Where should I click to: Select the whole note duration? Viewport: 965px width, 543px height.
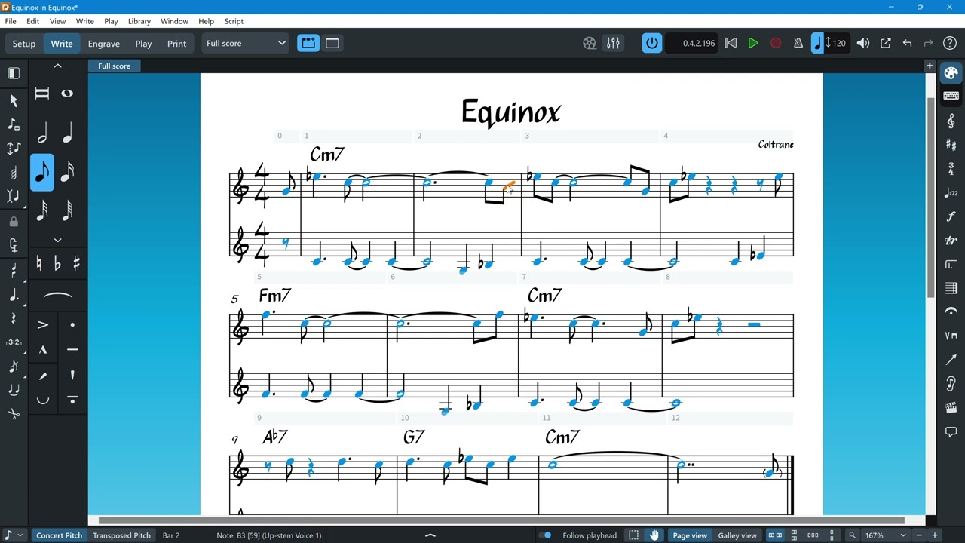click(x=67, y=94)
